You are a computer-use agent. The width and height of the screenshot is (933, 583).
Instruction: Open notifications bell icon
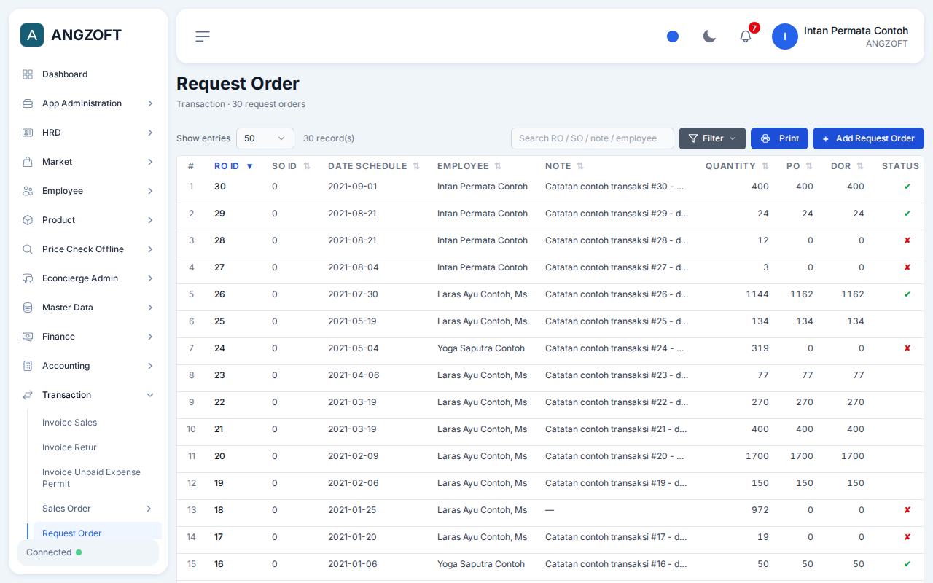[746, 36]
